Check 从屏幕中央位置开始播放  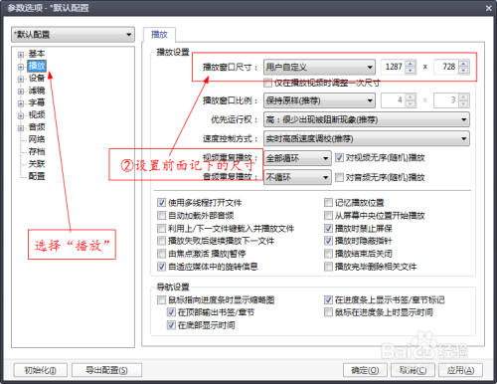point(328,216)
